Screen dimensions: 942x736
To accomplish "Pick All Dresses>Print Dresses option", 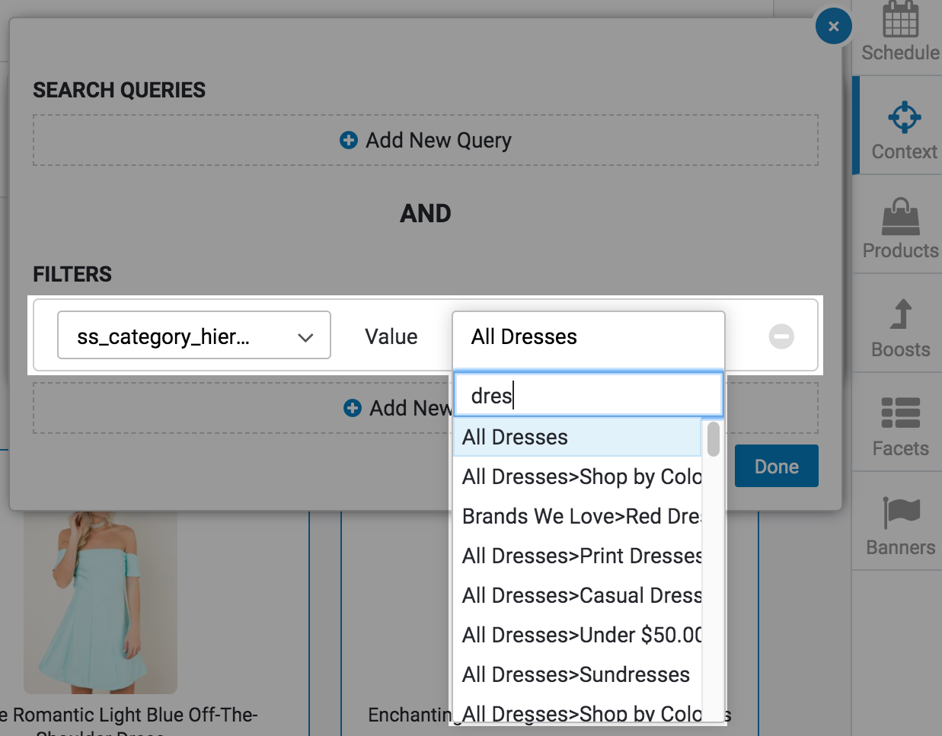I will (580, 556).
